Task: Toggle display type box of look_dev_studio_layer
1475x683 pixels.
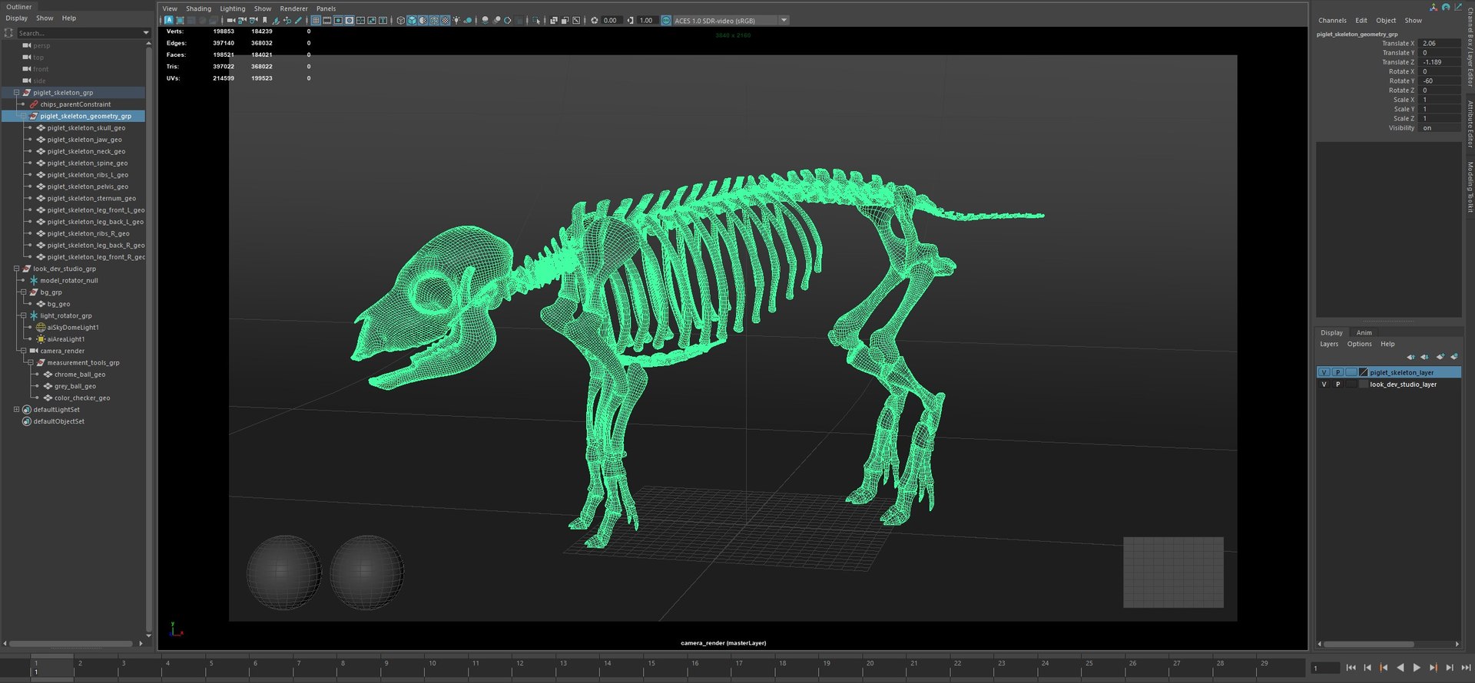Action: point(1351,384)
